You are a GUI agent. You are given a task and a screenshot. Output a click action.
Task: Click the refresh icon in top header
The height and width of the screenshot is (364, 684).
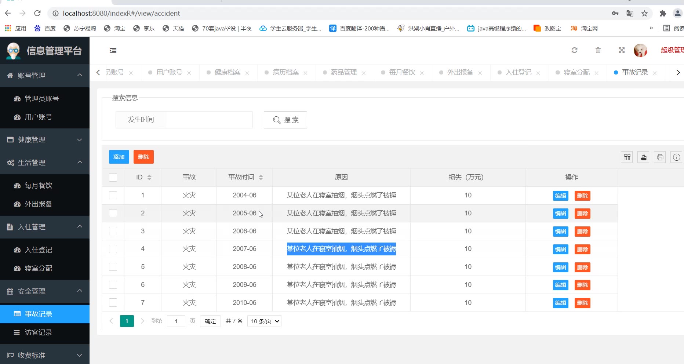574,50
